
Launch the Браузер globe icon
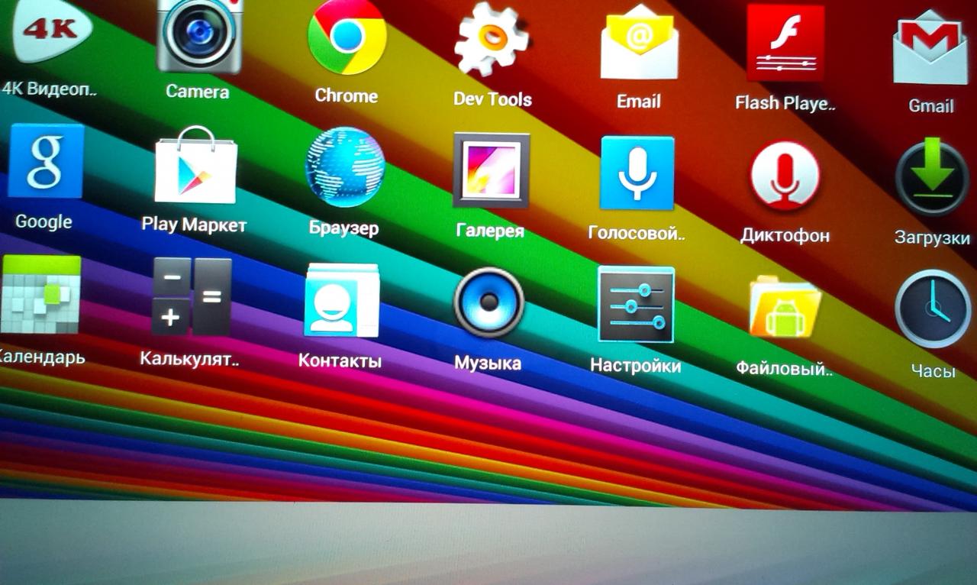point(345,167)
